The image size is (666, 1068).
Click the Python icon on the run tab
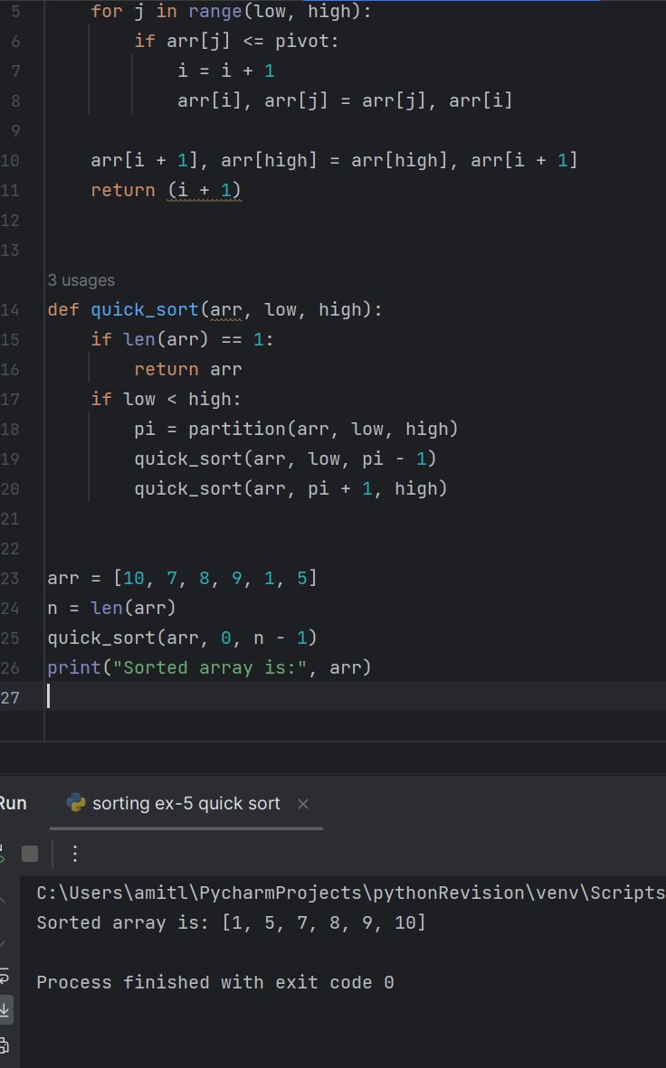point(76,803)
